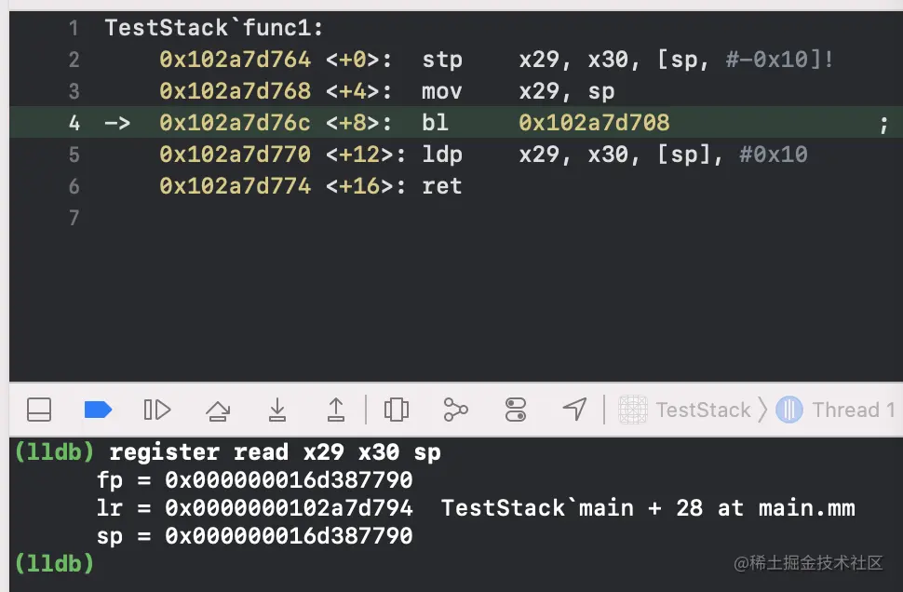
Task: Open the Debug View Hierarchy tool
Action: (397, 410)
